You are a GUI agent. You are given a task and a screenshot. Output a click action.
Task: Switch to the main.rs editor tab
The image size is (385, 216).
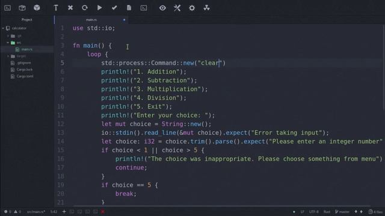91,20
